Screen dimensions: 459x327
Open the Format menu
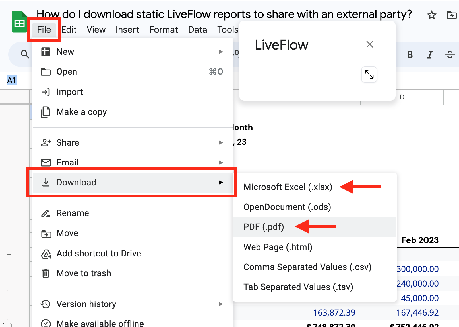[164, 30]
